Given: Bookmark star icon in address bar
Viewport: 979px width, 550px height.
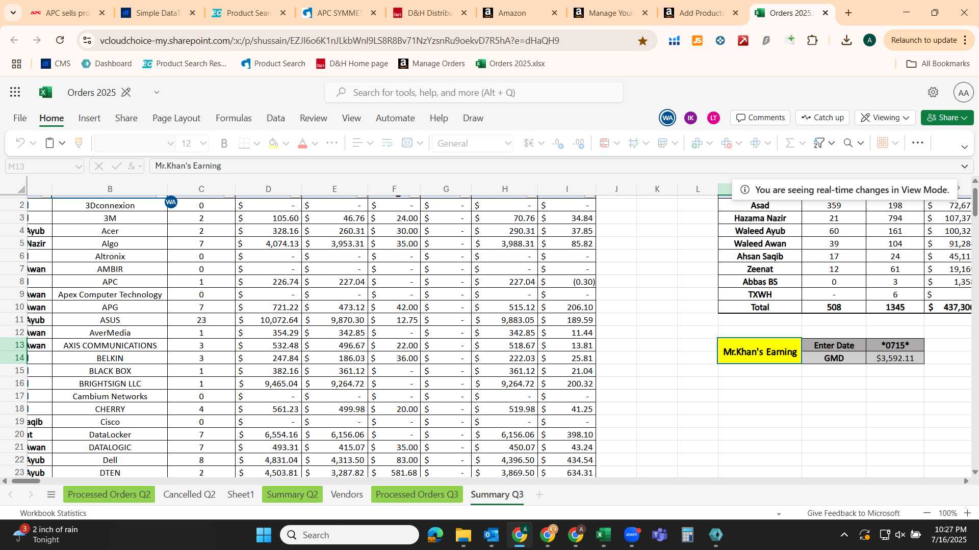Looking at the screenshot, I should click(x=642, y=41).
